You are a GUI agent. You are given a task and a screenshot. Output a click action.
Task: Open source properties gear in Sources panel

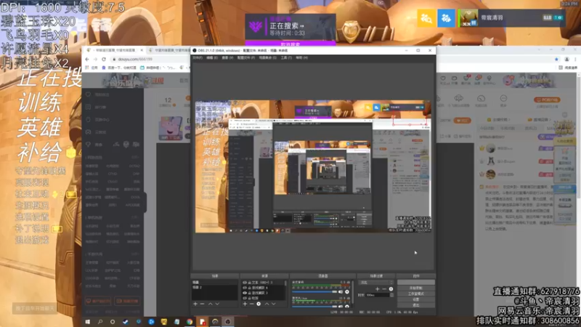[x=259, y=304]
